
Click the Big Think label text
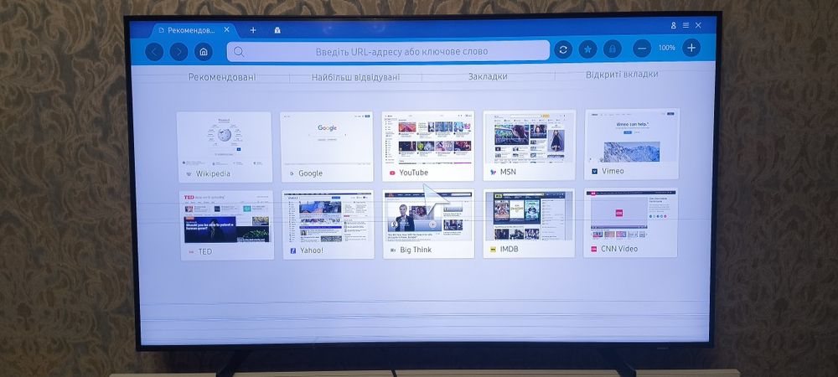416,250
